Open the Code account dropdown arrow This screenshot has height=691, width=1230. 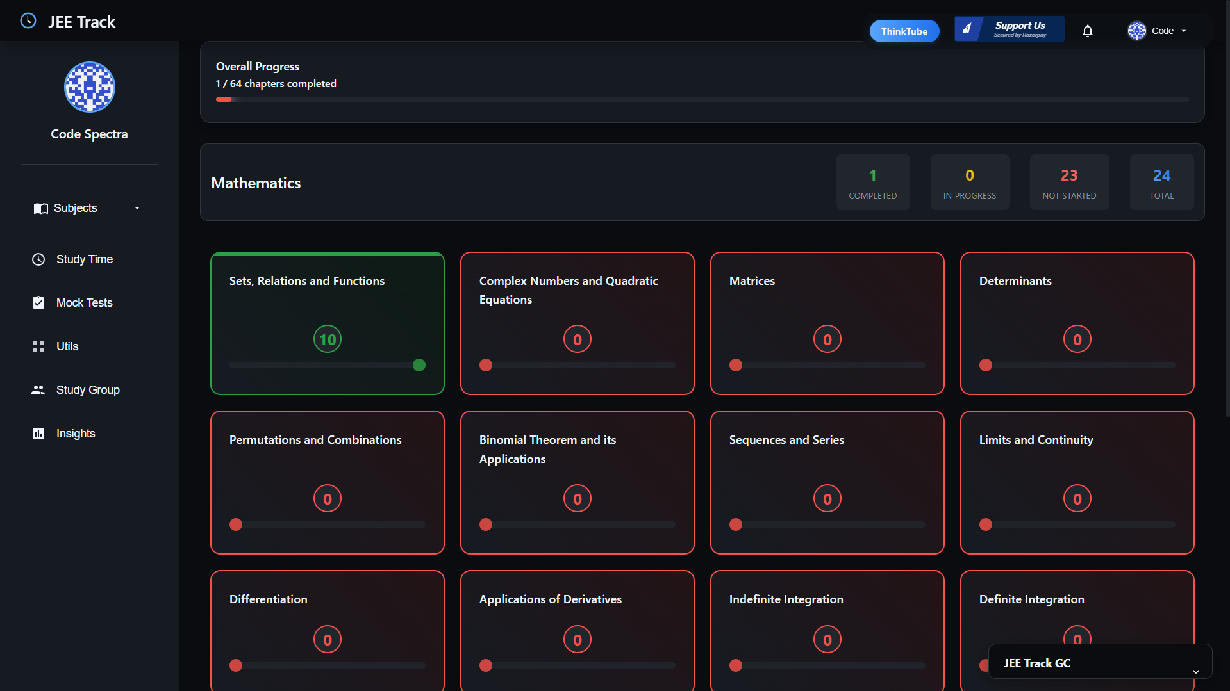(1184, 31)
